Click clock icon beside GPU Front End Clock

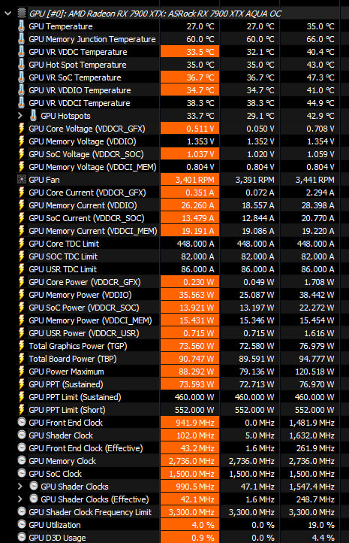[x=22, y=422]
